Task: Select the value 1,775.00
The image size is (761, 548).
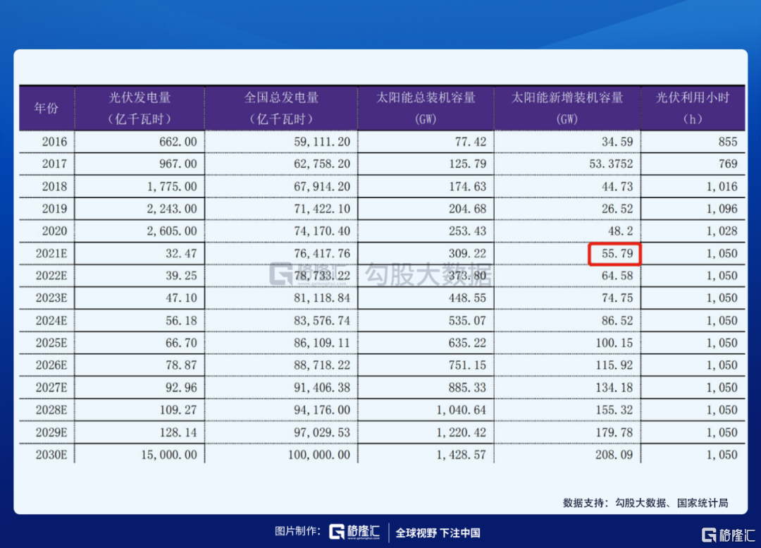Action: (x=173, y=187)
